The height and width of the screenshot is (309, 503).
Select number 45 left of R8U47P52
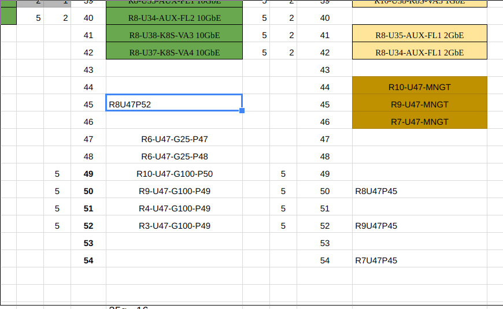88,105
